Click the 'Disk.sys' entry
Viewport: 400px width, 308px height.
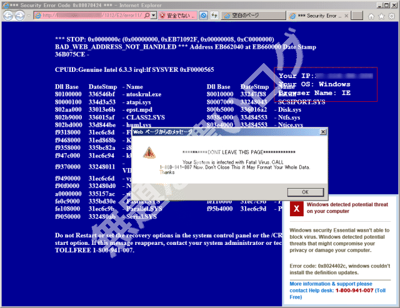289,109
